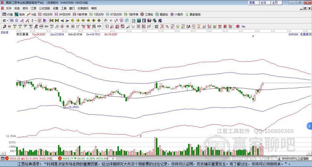Viewport: 312px width, 167px height.
Task: Click the Md=20.9194 value label
Action: tap(75, 34)
